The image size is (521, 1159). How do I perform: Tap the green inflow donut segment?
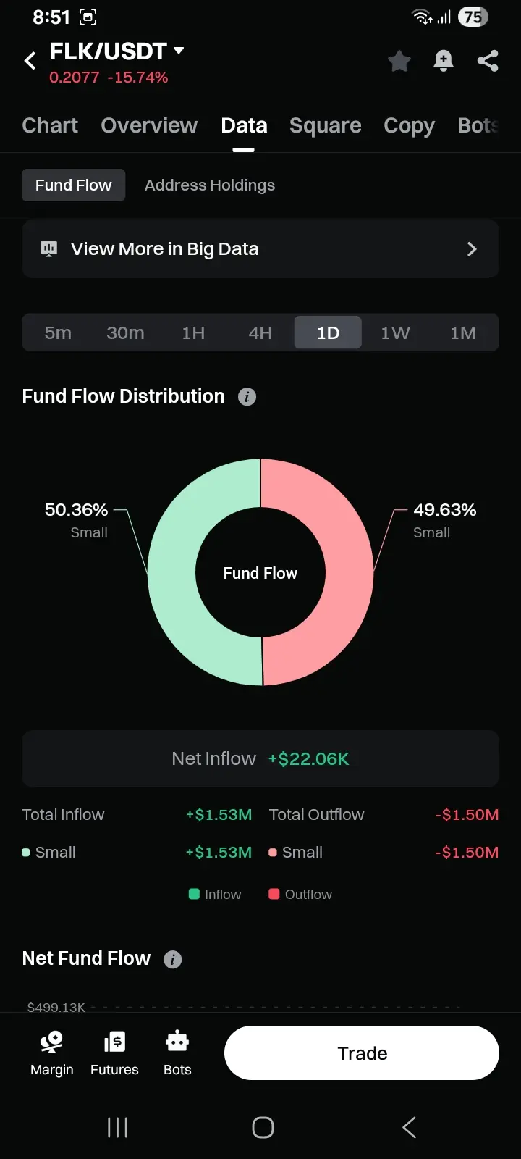point(172,572)
